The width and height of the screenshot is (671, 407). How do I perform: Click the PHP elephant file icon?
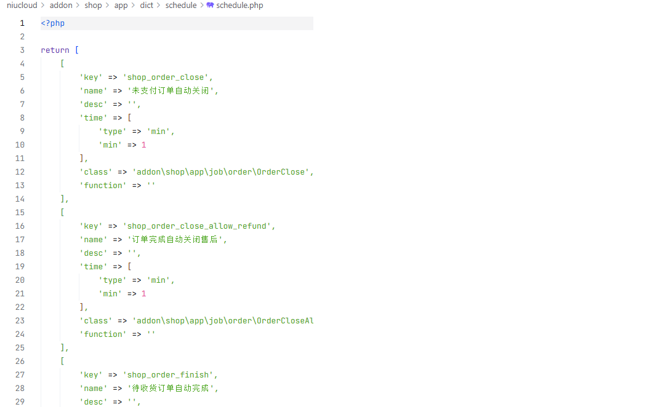[x=210, y=5]
